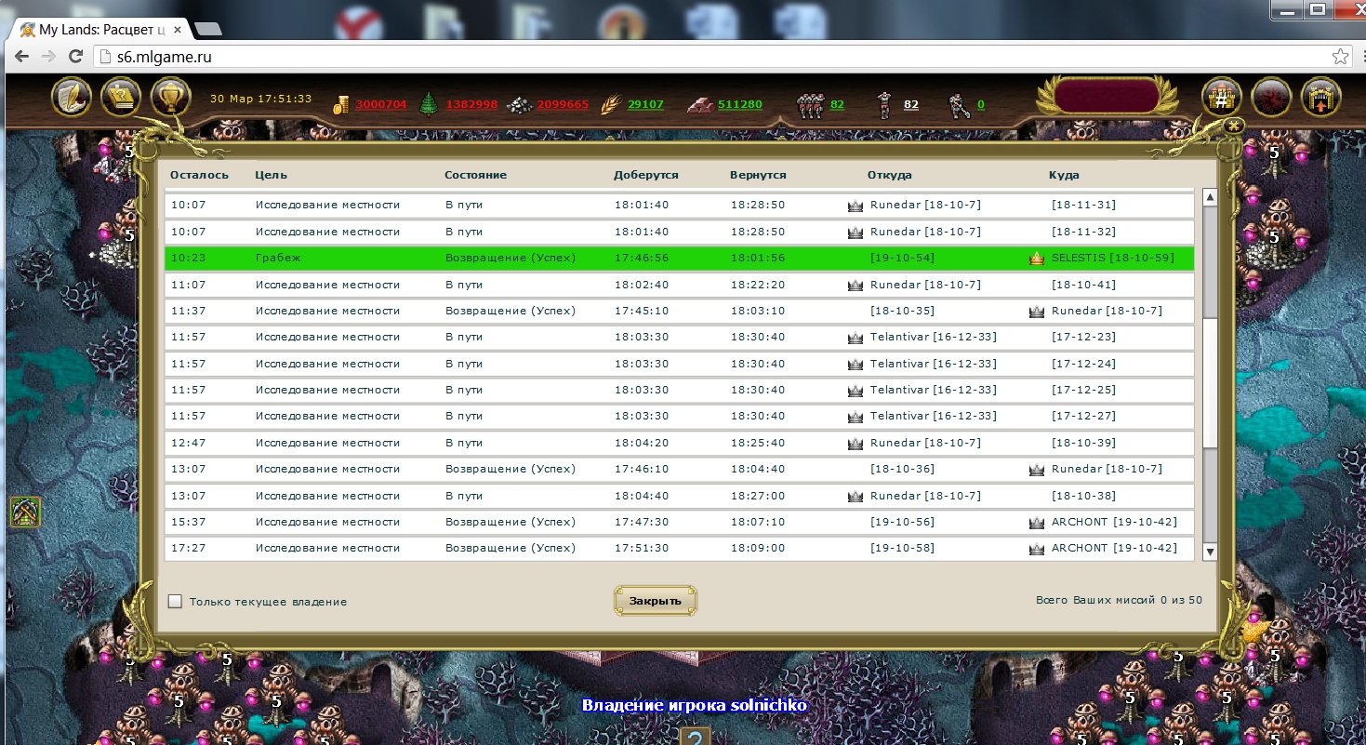Image resolution: width=1366 pixels, height=745 pixels.
Task: Click the 'Откуда' column header
Action: tap(890, 175)
